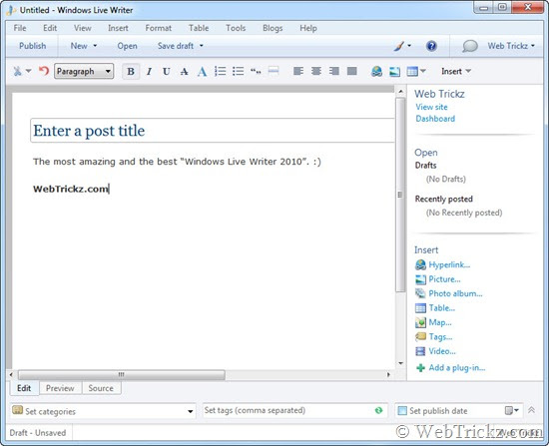Expand the Cut icon dropdown arrow
Image resolution: width=549 pixels, height=446 pixels.
coord(29,71)
